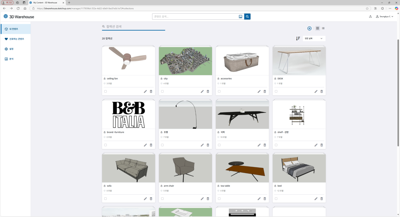This screenshot has height=217, width=400.
Task: Click the pencil icon on city card
Action: (202, 91)
